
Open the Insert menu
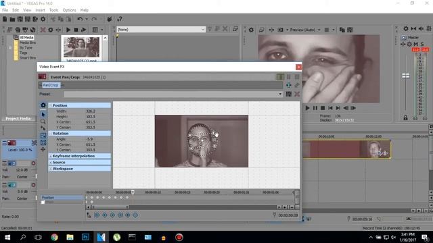click(40, 10)
